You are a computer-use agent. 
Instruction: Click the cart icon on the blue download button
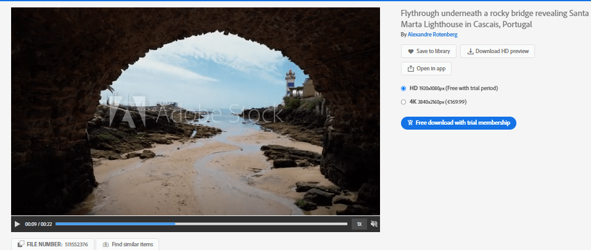tap(410, 123)
